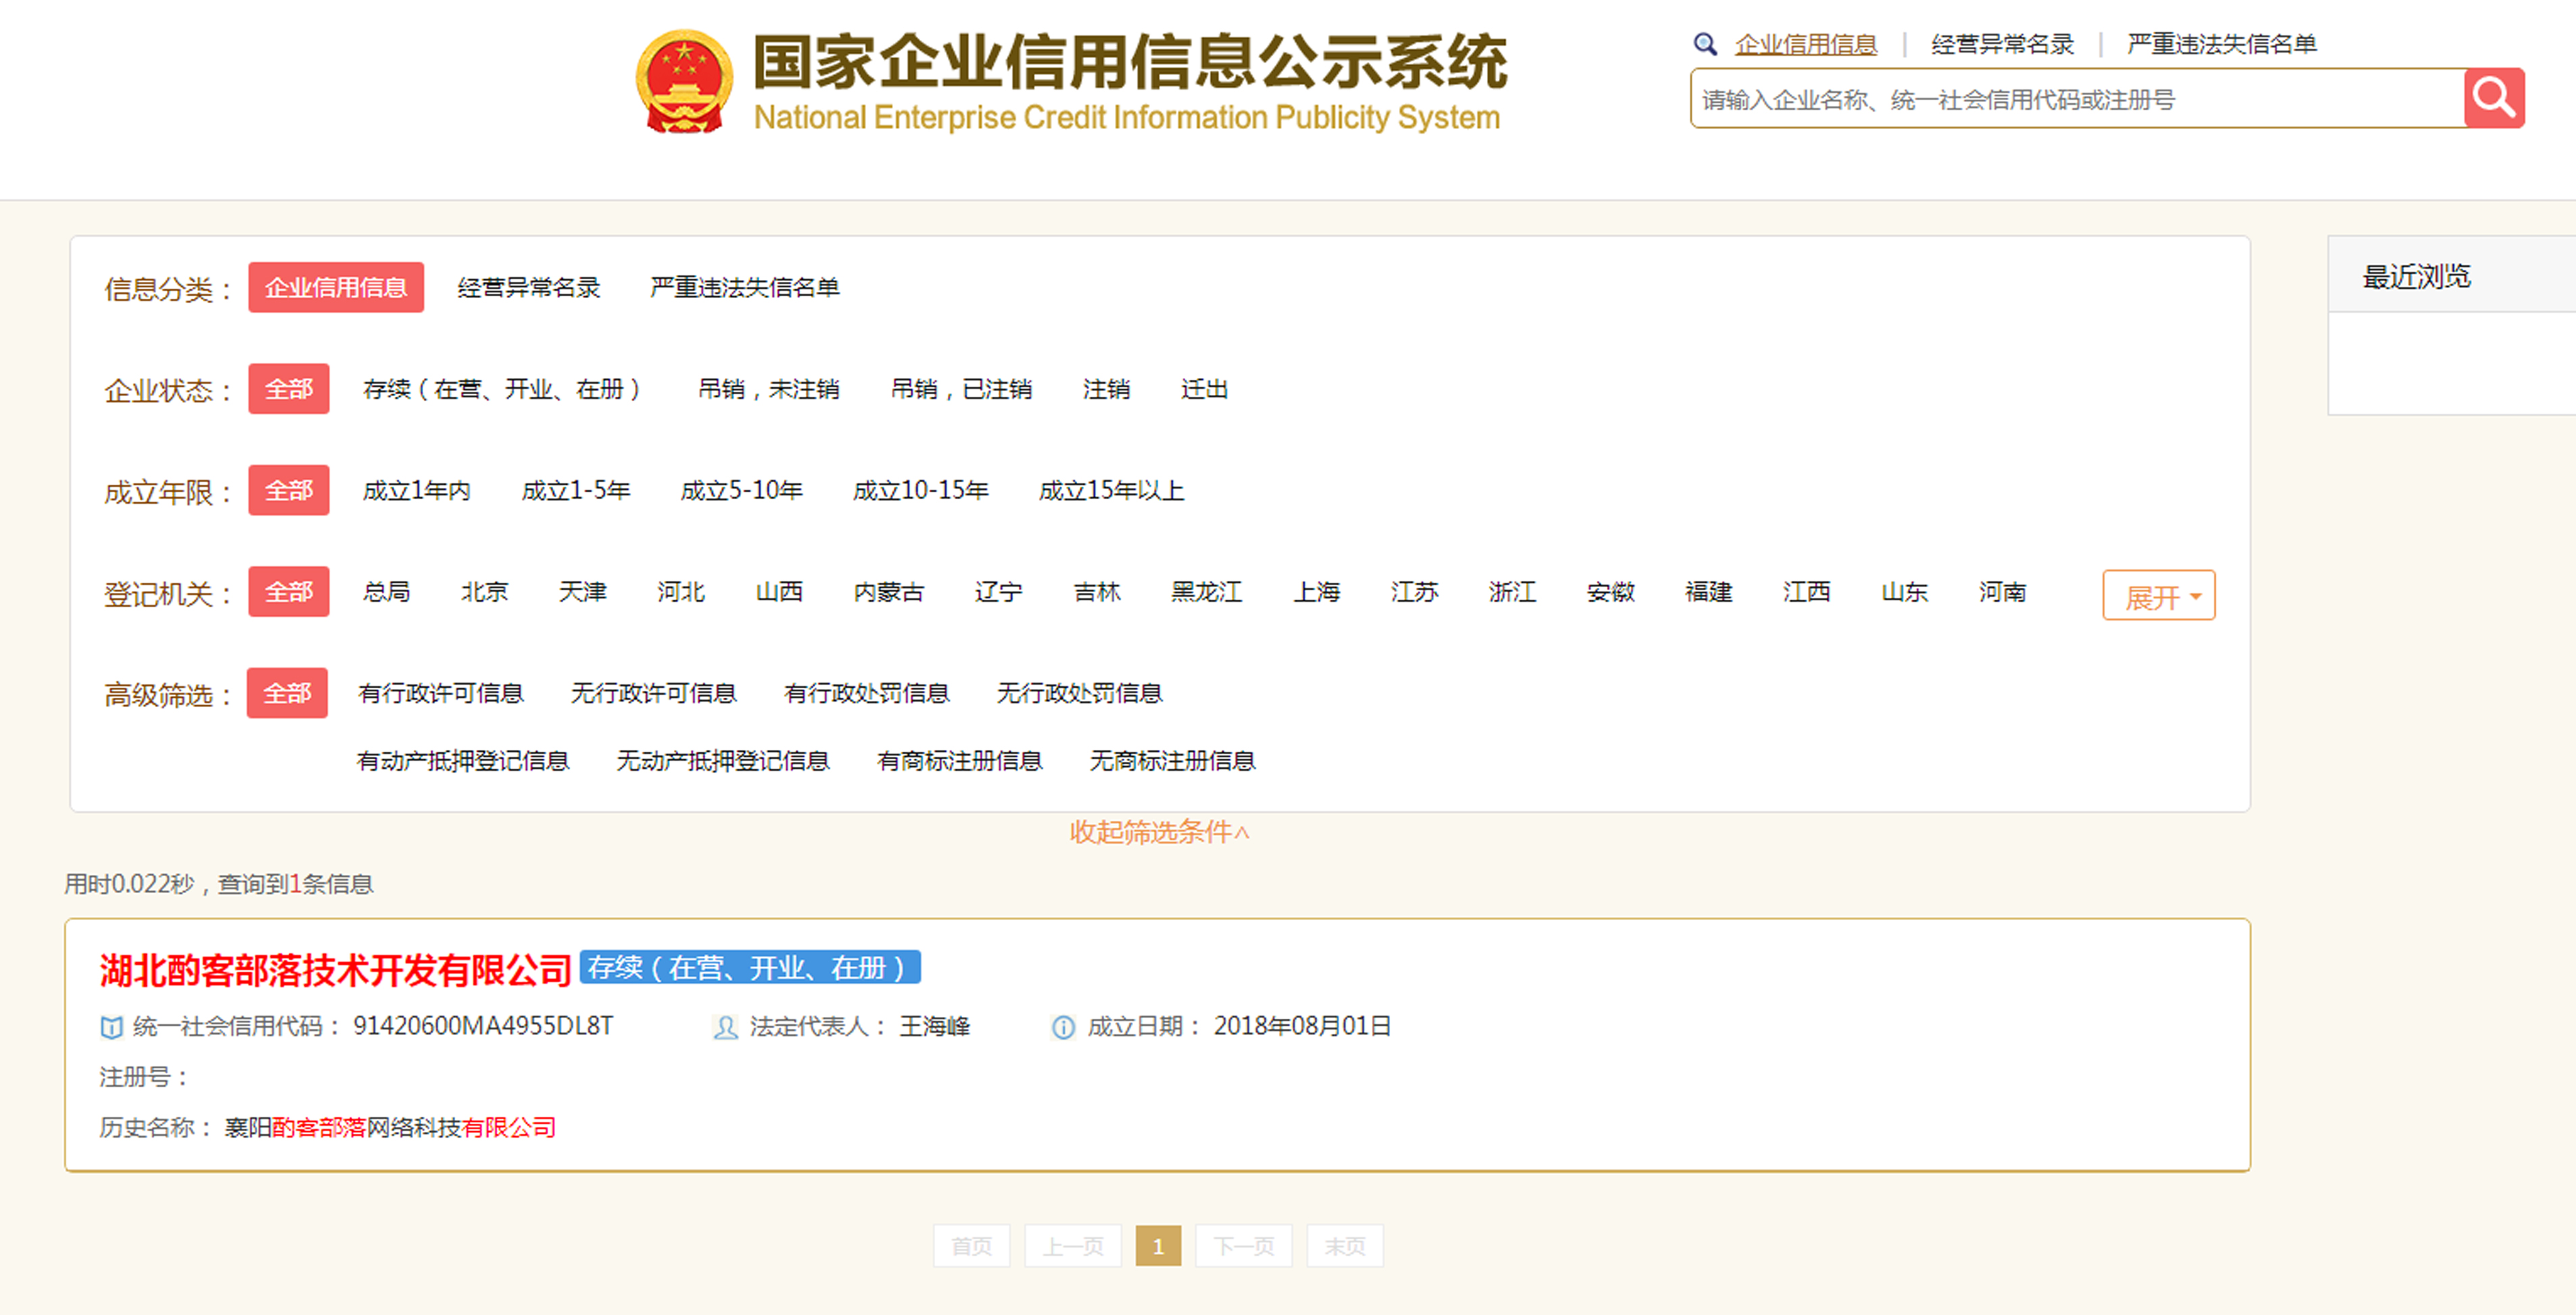
Task: Filter registration authority by 北京
Action: tap(484, 592)
